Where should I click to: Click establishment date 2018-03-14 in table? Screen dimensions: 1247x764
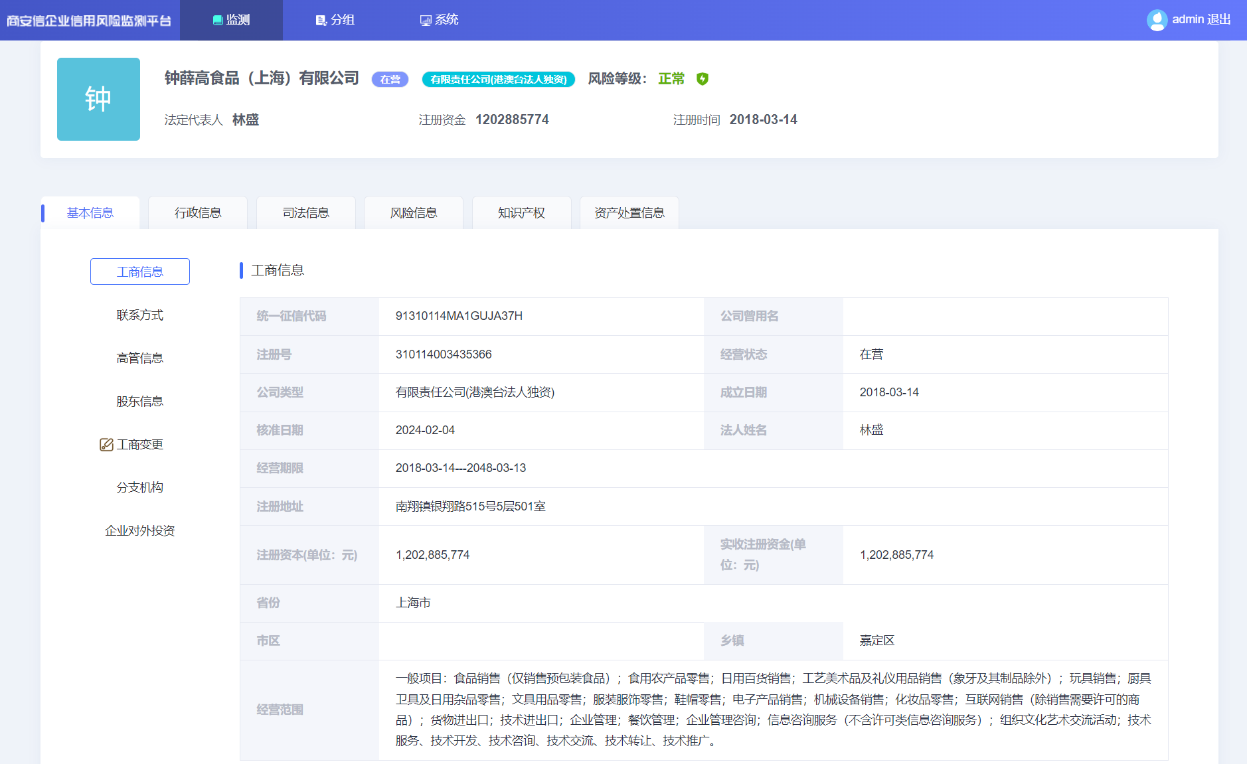(x=889, y=392)
